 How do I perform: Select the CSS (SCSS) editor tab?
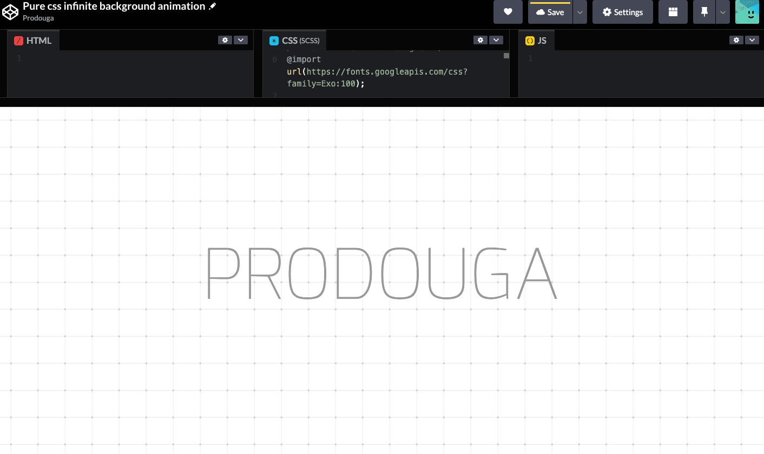pos(295,41)
